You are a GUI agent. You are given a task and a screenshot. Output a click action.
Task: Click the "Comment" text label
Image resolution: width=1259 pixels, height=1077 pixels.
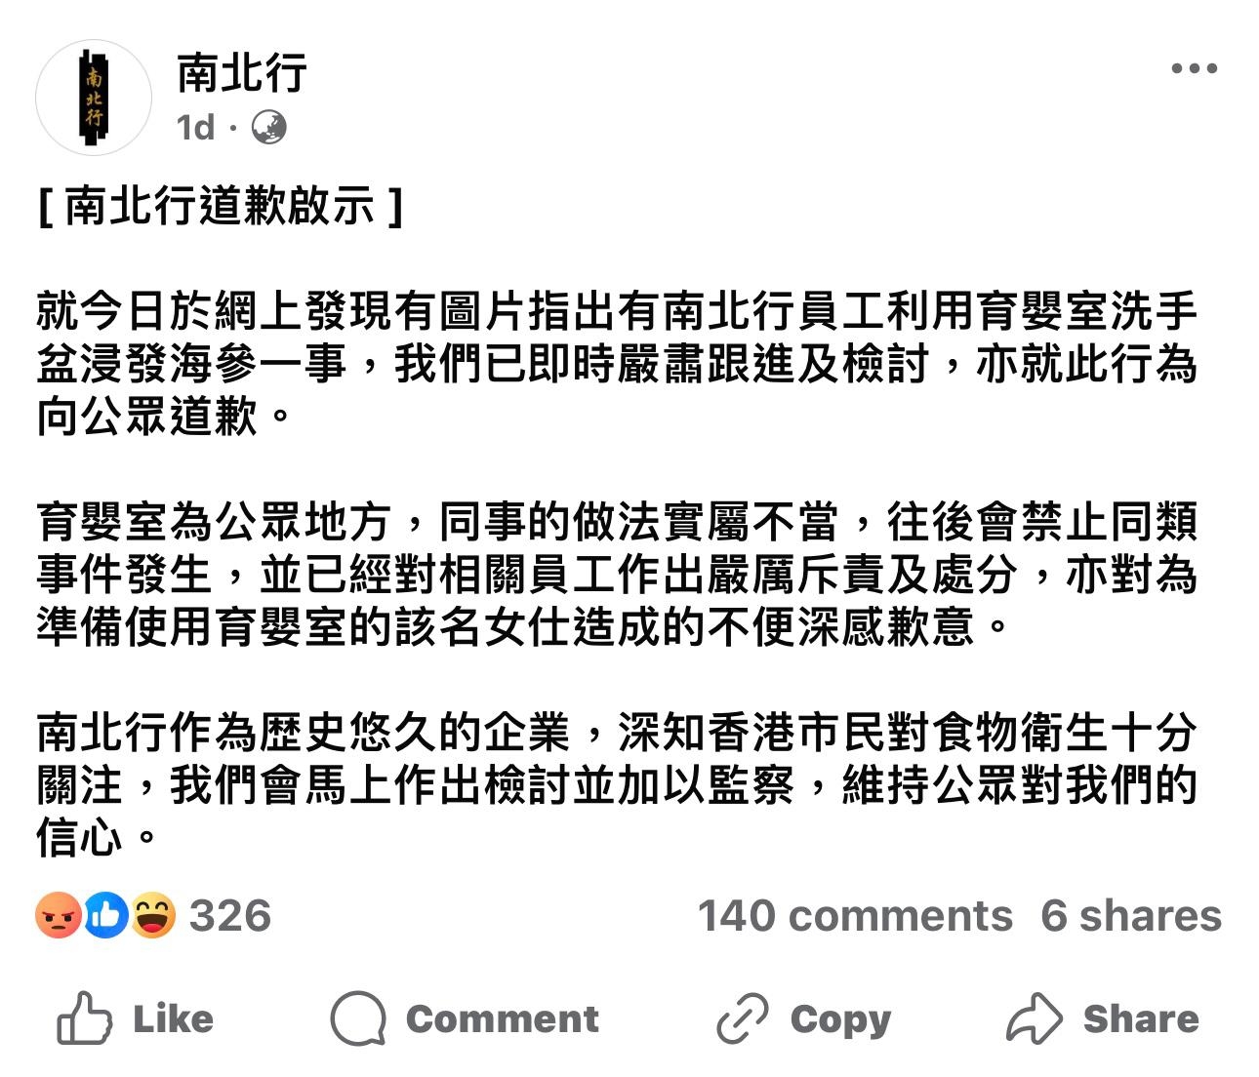point(502,1018)
